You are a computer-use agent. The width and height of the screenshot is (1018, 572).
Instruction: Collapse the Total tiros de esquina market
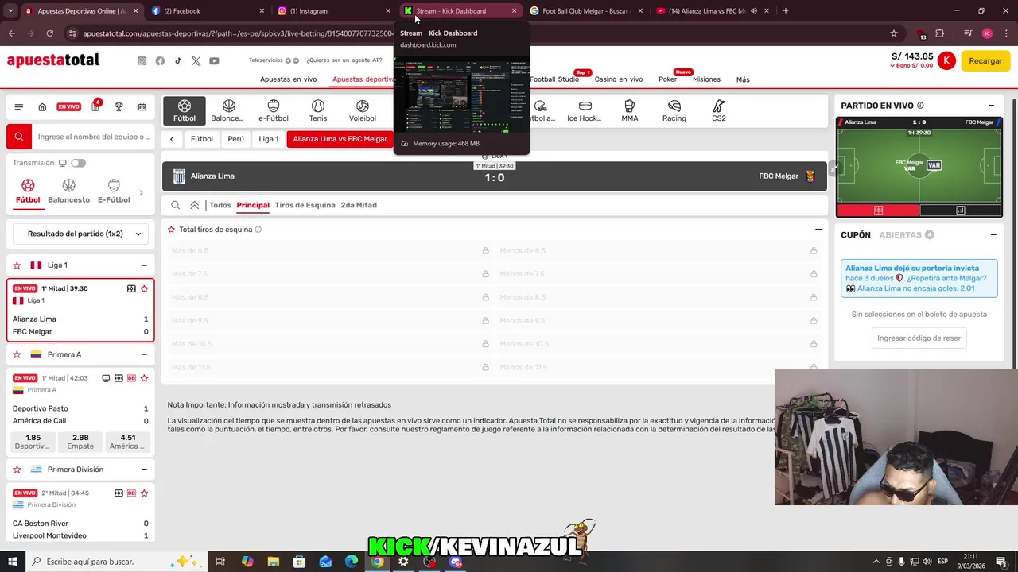pos(818,230)
